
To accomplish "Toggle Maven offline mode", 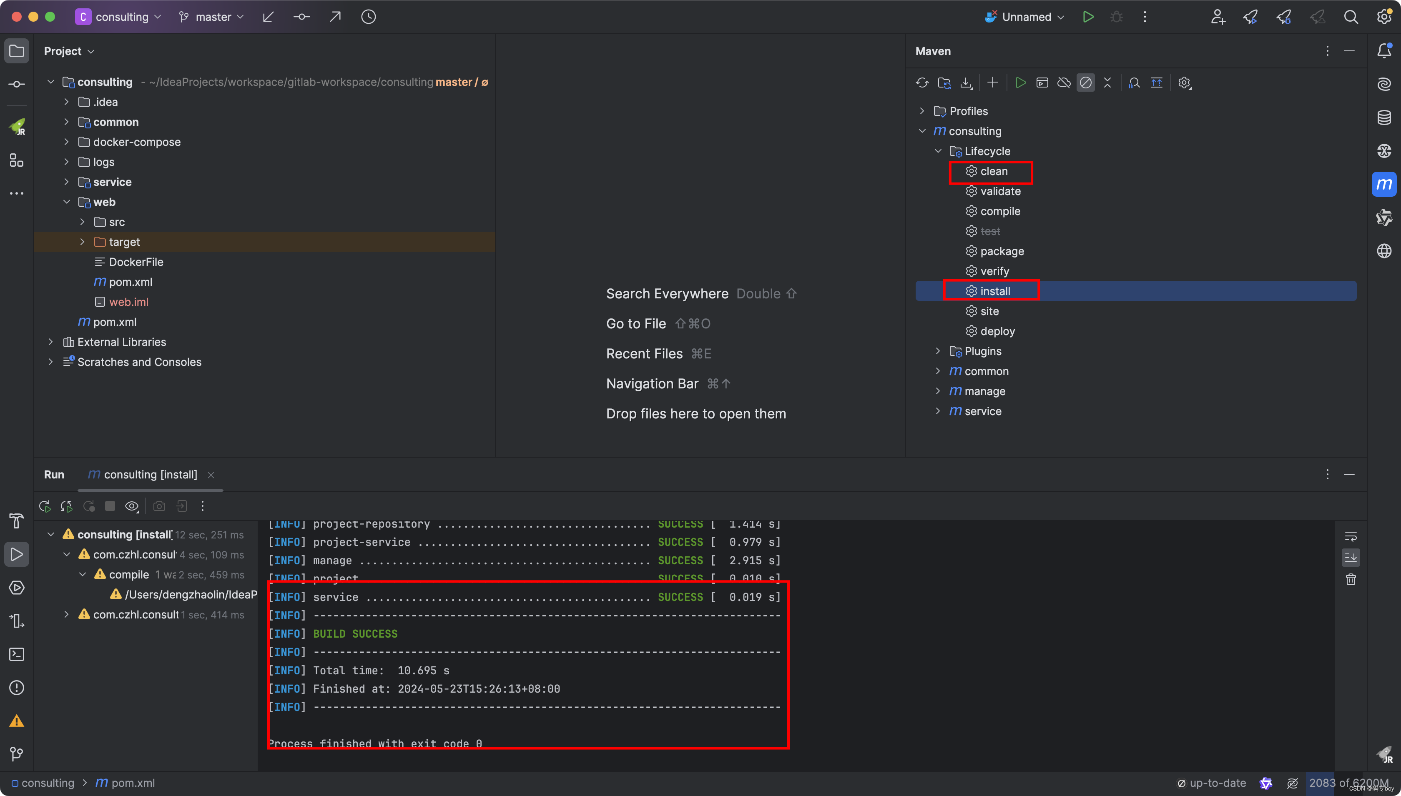I will pyautogui.click(x=1064, y=83).
